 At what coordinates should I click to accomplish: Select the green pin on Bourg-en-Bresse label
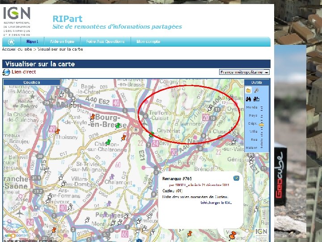pyautogui.click(x=118, y=125)
